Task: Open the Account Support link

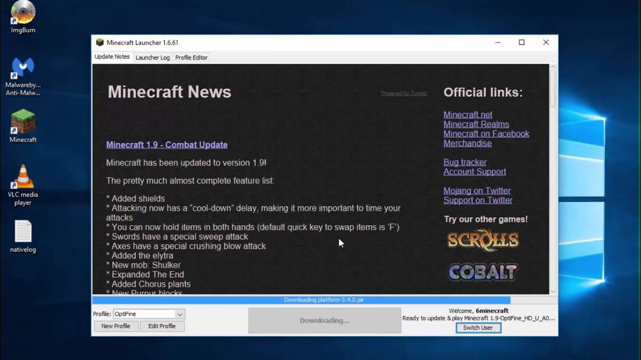Action: [x=475, y=172]
